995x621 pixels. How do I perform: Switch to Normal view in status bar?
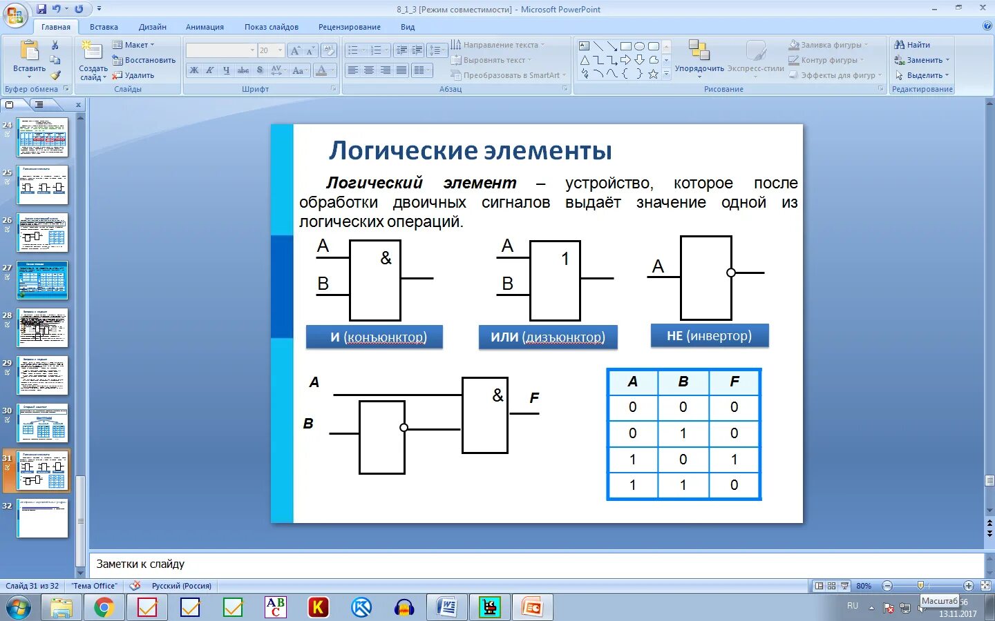click(819, 586)
